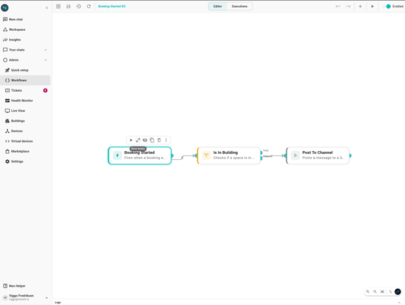Image resolution: width=405 pixels, height=305 pixels.
Task: Open Virtual devices page
Action: (x=26, y=141)
